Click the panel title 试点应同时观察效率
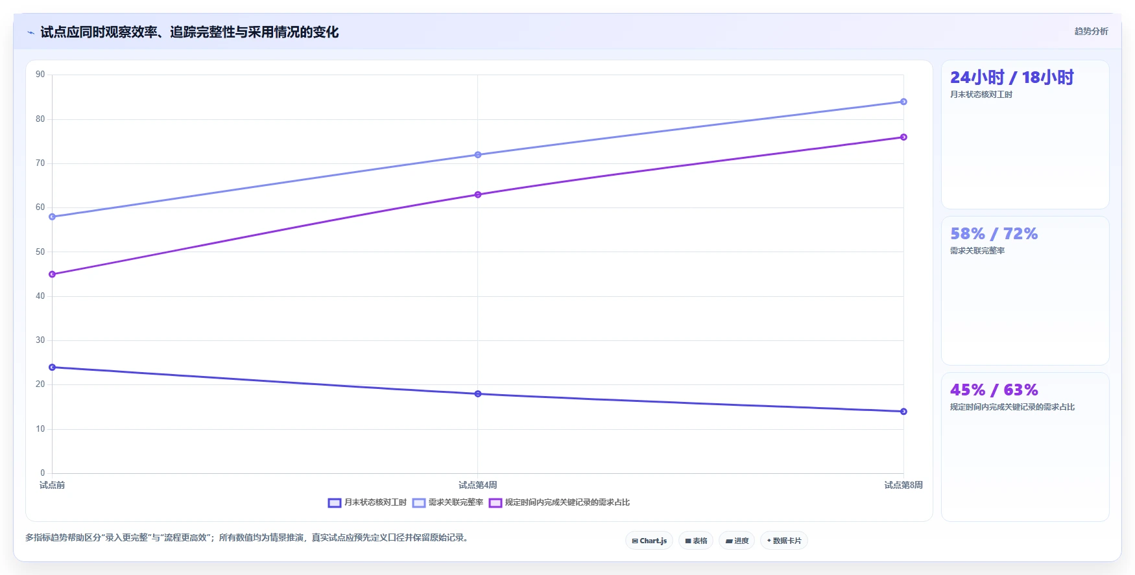1135x575 pixels. point(189,32)
